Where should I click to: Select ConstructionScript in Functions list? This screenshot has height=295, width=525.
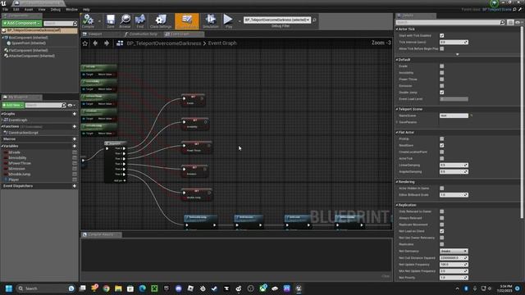[23, 133]
